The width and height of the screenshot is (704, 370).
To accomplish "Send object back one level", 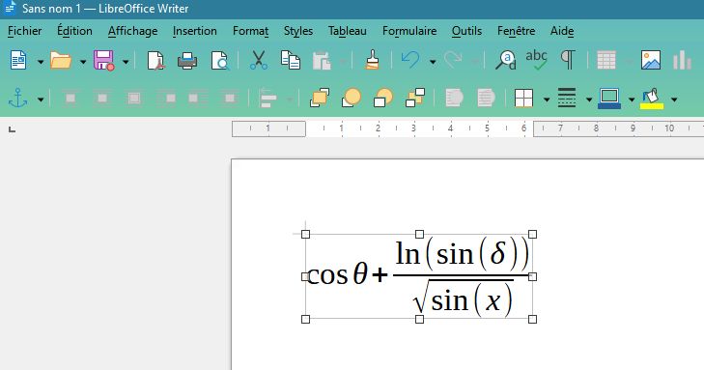I will coord(383,98).
